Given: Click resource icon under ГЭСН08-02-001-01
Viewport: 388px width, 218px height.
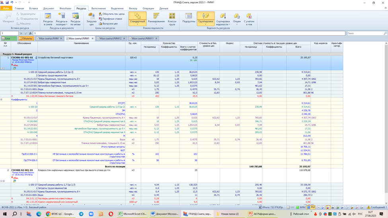Looking at the screenshot, I should tap(14, 181).
